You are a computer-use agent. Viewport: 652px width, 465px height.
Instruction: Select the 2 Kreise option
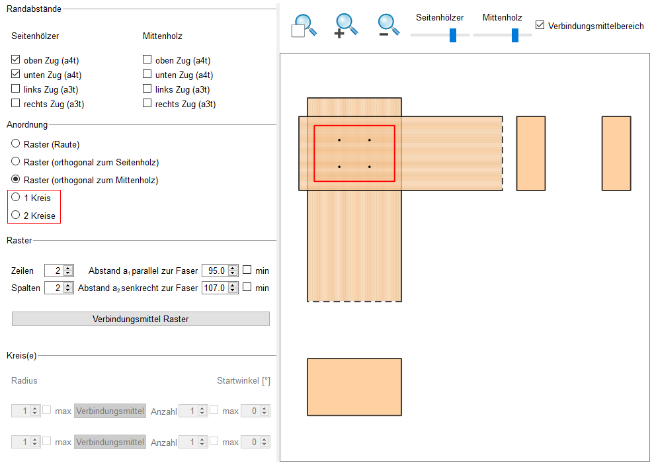click(16, 216)
